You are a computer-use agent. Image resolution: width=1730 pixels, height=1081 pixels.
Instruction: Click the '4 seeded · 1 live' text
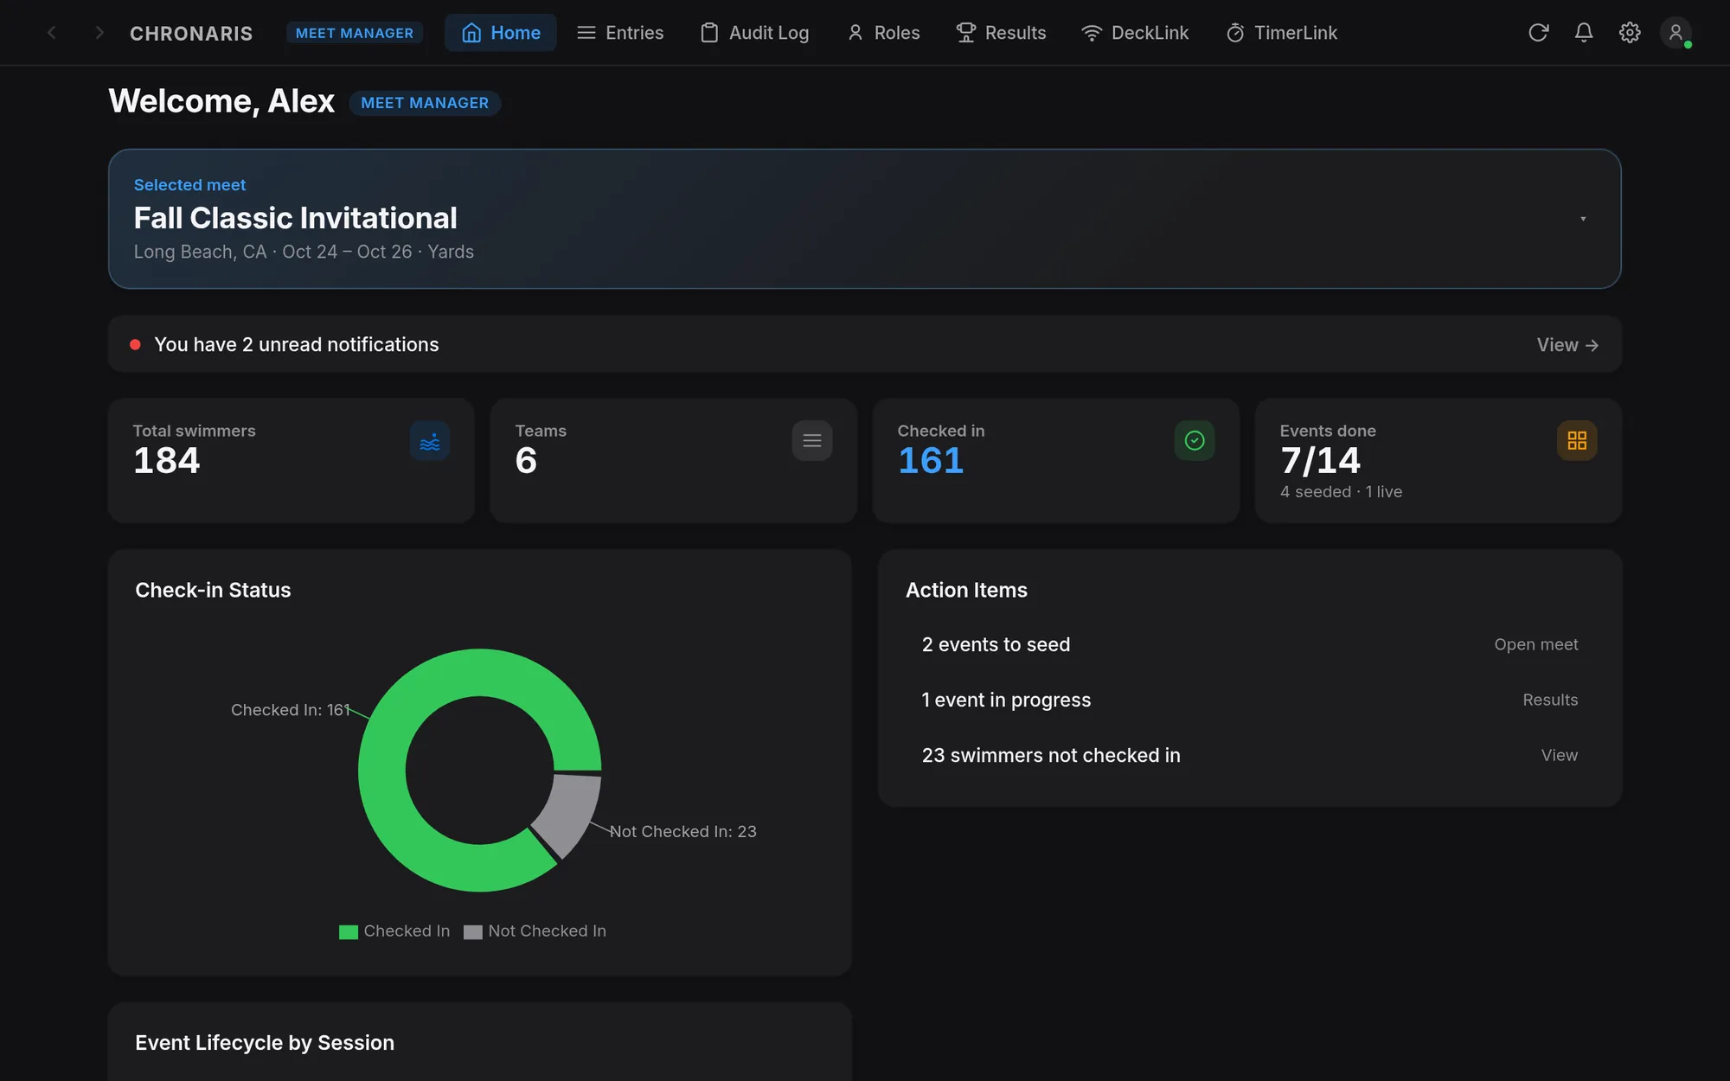tap(1342, 492)
